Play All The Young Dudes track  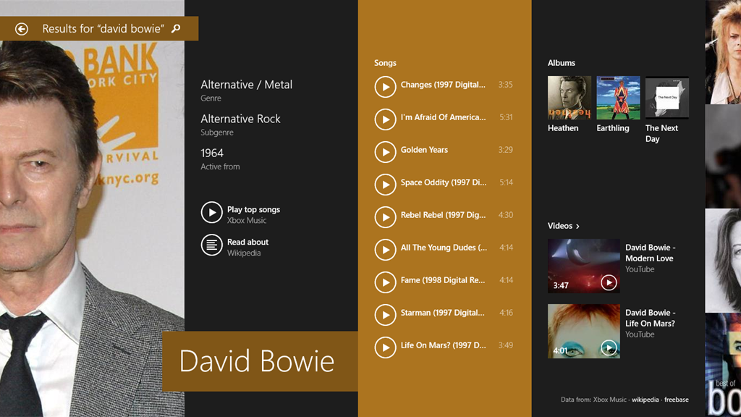(385, 250)
